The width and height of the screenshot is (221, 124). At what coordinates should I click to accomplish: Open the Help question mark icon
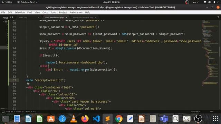pos(62,119)
